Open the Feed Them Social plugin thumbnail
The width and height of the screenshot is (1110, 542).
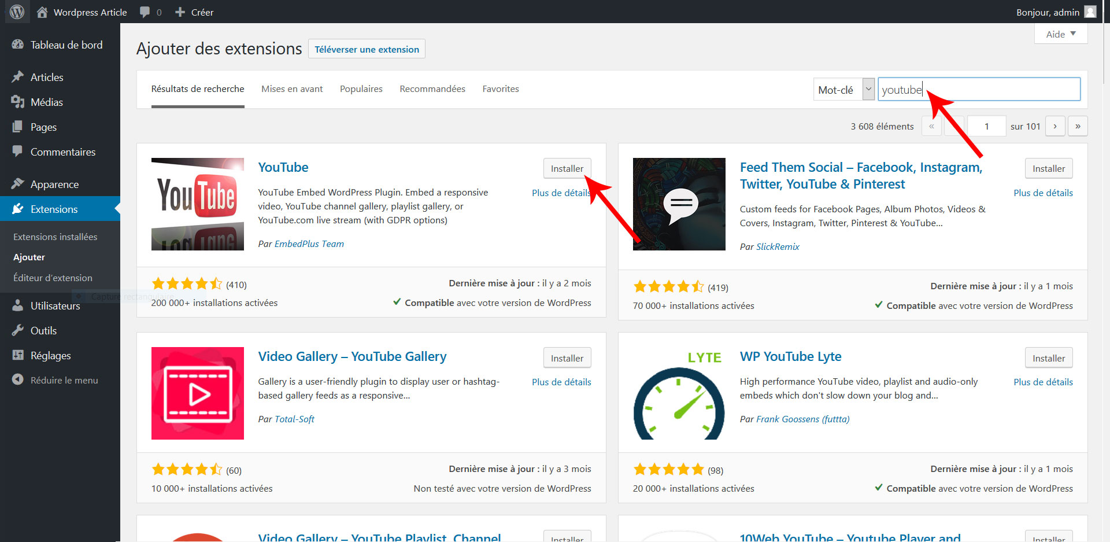[679, 204]
